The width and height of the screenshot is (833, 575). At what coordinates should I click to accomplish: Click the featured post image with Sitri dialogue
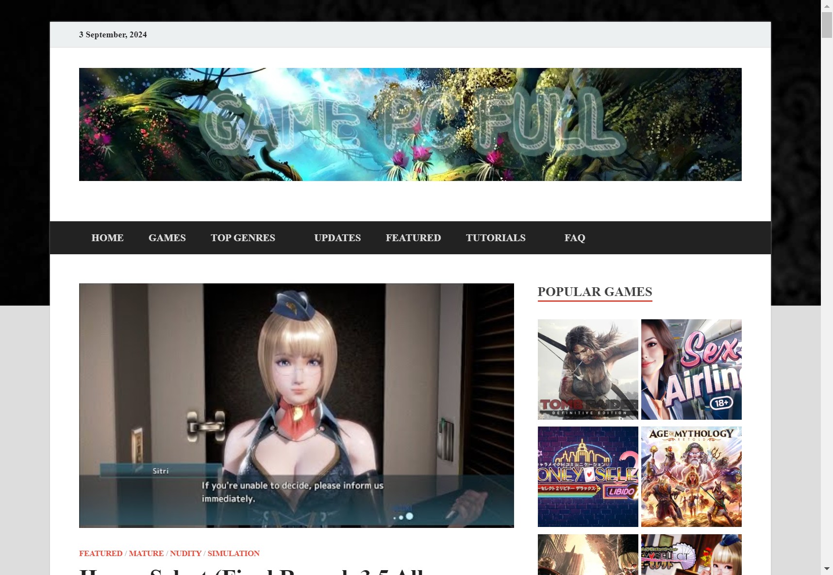coord(296,405)
